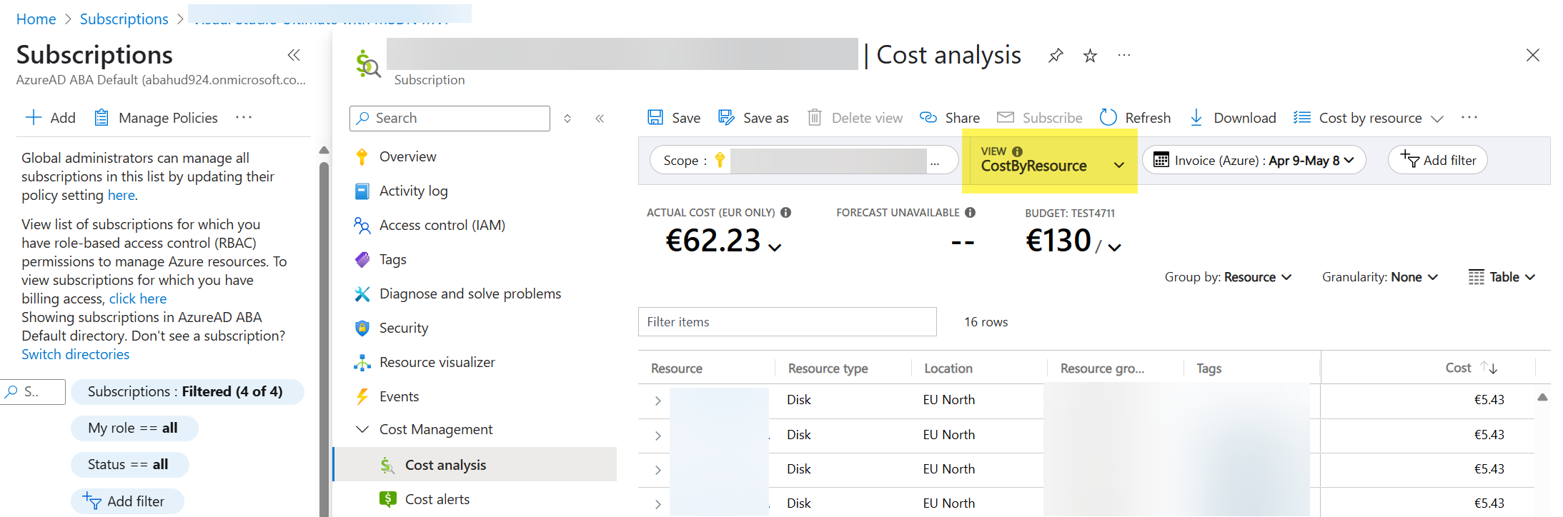Choose Save as for the view
1563x517 pixels.
click(753, 118)
